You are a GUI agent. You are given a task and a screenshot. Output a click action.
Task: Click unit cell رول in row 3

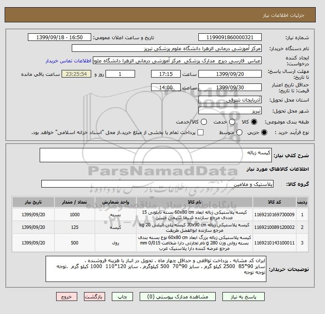click(x=116, y=243)
